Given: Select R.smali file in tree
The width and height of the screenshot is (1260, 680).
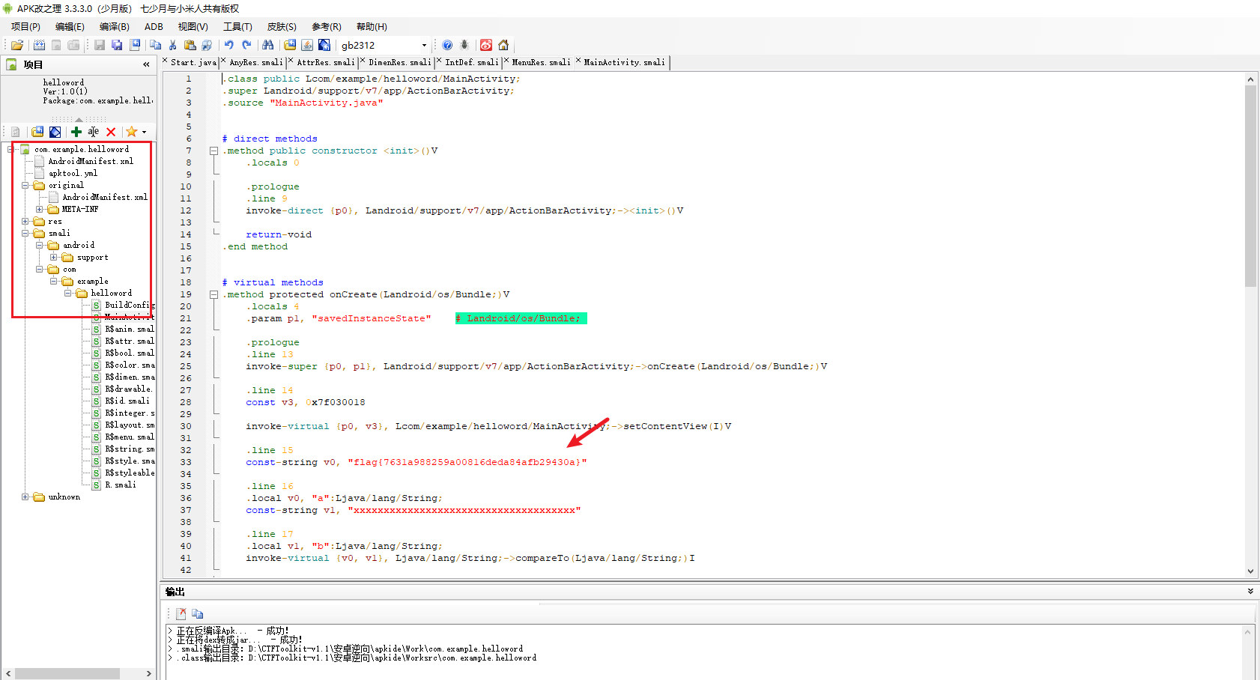Looking at the screenshot, I should [120, 485].
